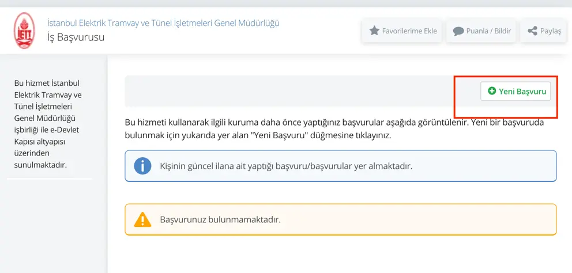This screenshot has height=273, width=572.
Task: Click the blue info icon
Action: [x=142, y=166]
